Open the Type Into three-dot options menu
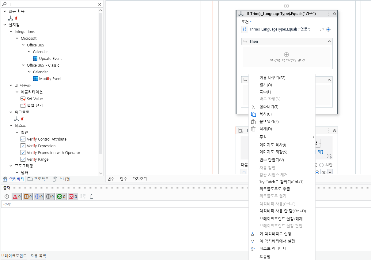The image size is (371, 260). pos(328,130)
